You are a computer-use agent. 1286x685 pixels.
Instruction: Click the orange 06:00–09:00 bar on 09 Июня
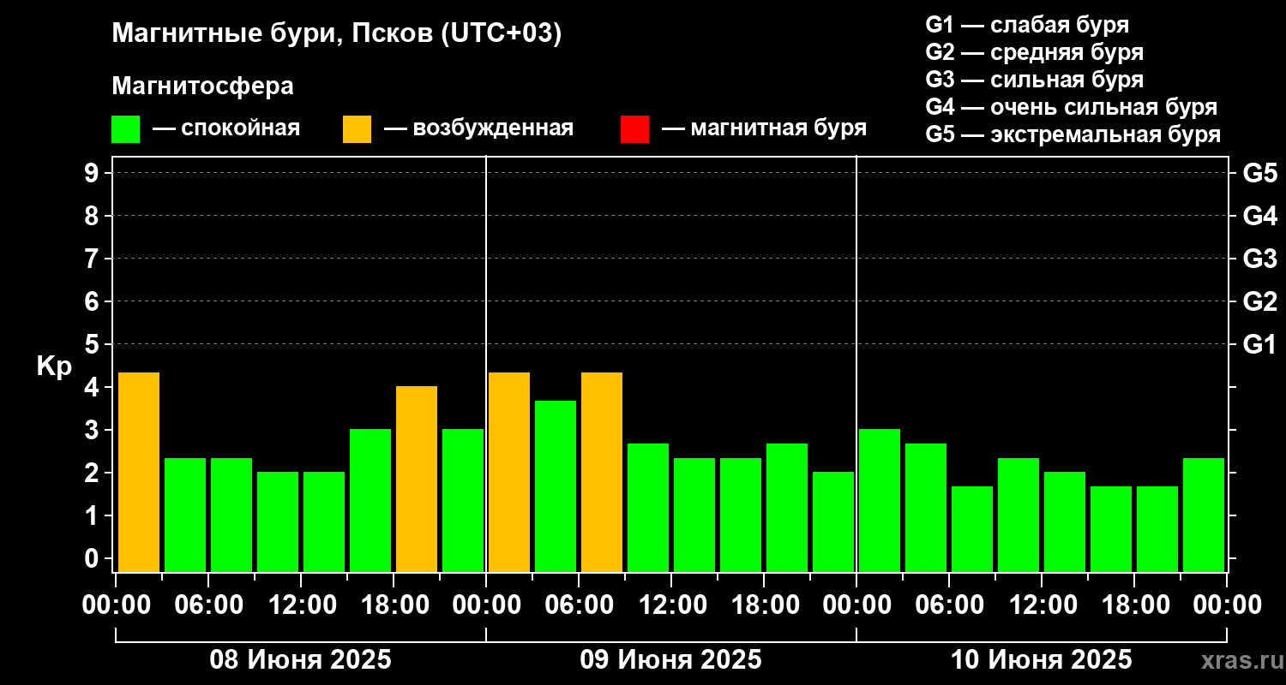tap(602, 472)
